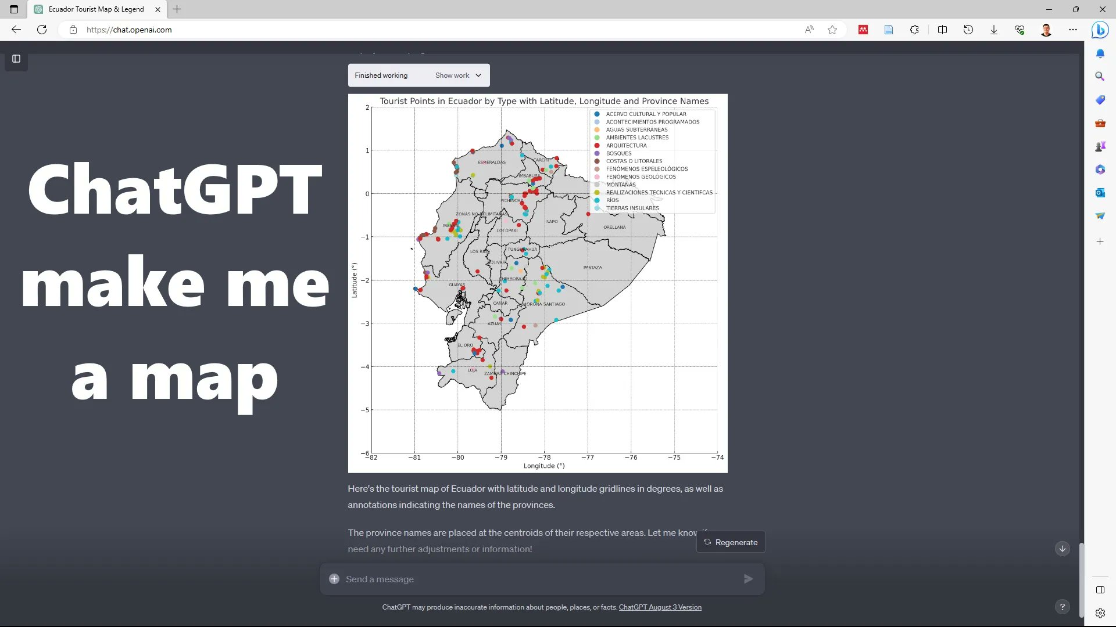Open Edge sidebar settings gear
1116x627 pixels.
[x=1100, y=613]
